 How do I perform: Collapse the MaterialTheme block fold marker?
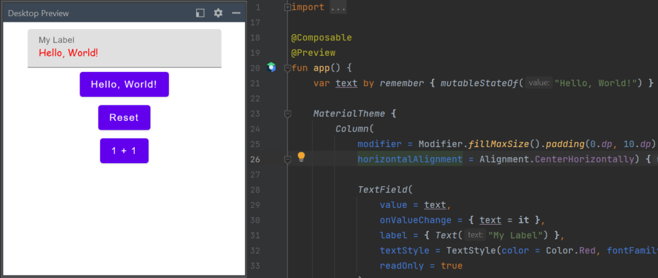(287, 114)
